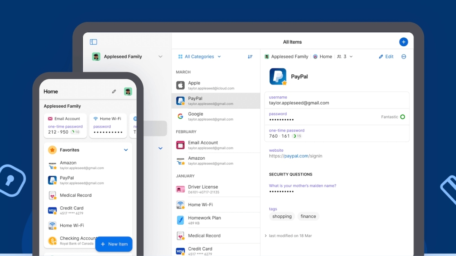The image size is (456, 256).
Task: Open the Amazon entry in tablet list
Action: click(216, 160)
